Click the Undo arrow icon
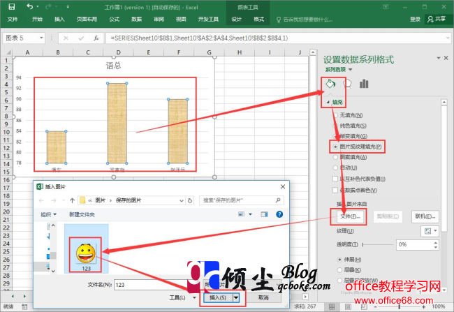Viewport: 454px width, 312px height. coord(29,6)
